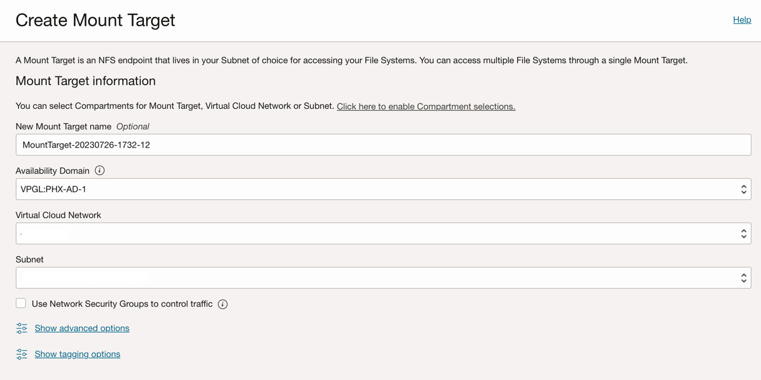The image size is (761, 380).
Task: Enable Network Security Groups checkbox
Action: pos(21,304)
